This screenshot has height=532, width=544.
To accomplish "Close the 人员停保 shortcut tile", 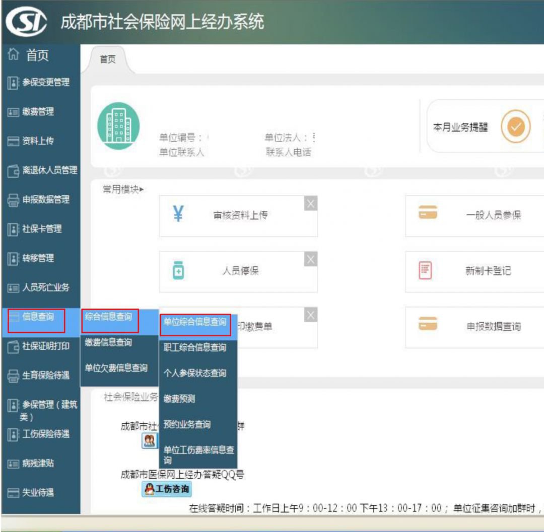I will pyautogui.click(x=311, y=259).
